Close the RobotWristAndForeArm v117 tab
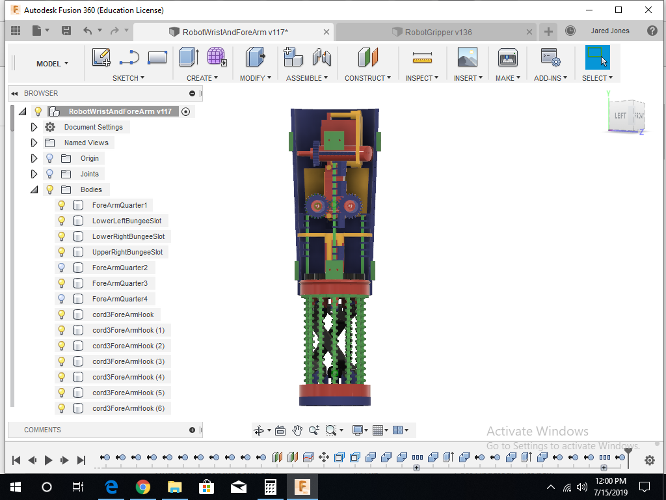Screen dimensions: 666x500 point(326,32)
